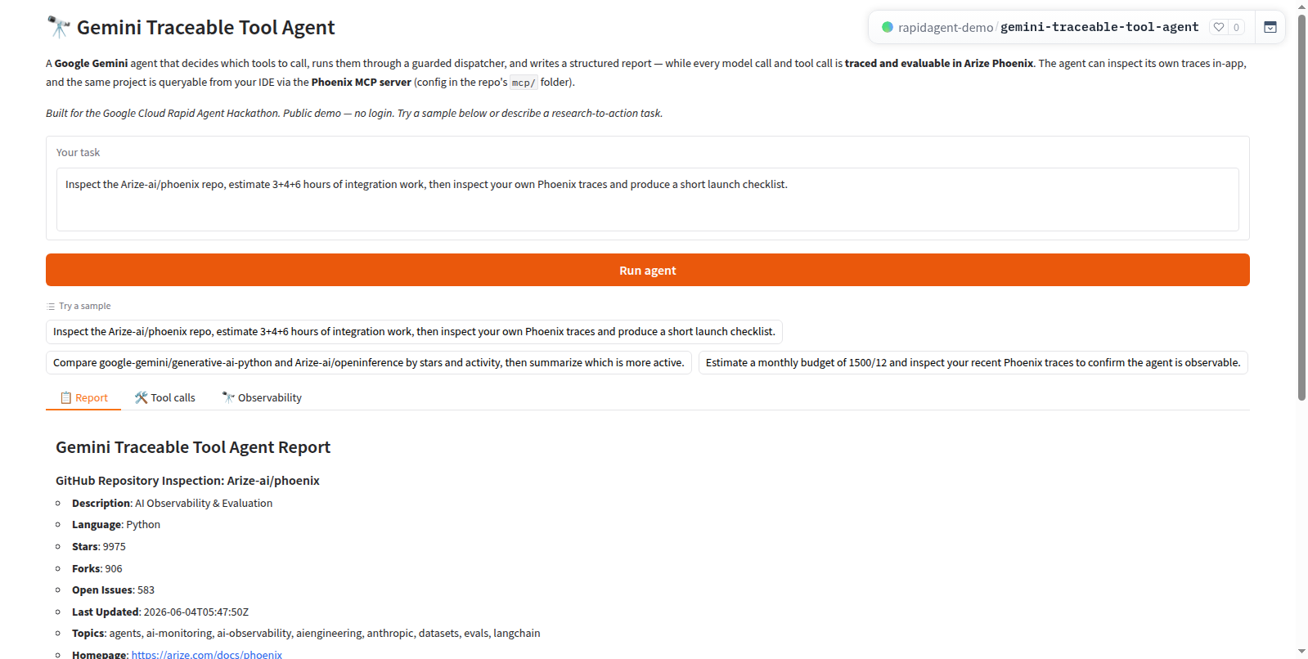Image resolution: width=1308 pixels, height=659 pixels.
Task: Open the rapidagent-demo owner link
Action: pyautogui.click(x=945, y=27)
